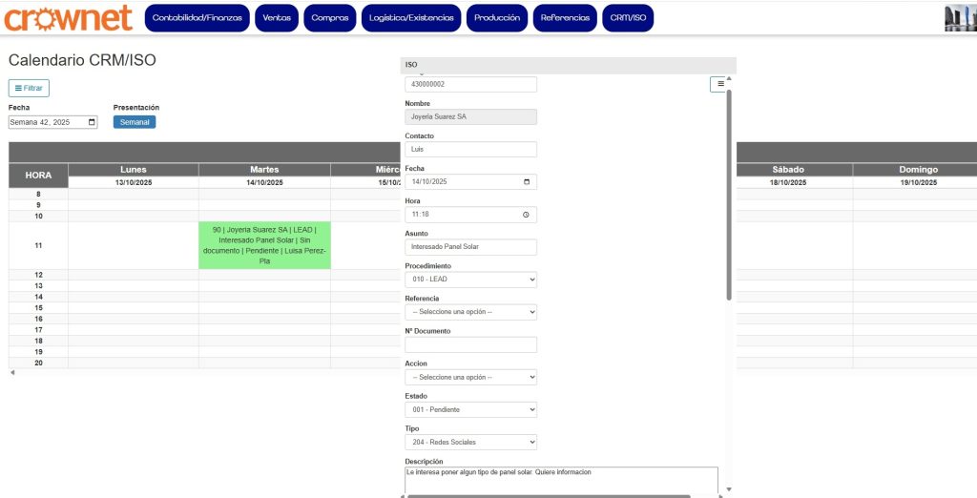Click the ISO panel vertical scrollbar
Screen dimensions: 977x498
pyautogui.click(x=730, y=191)
